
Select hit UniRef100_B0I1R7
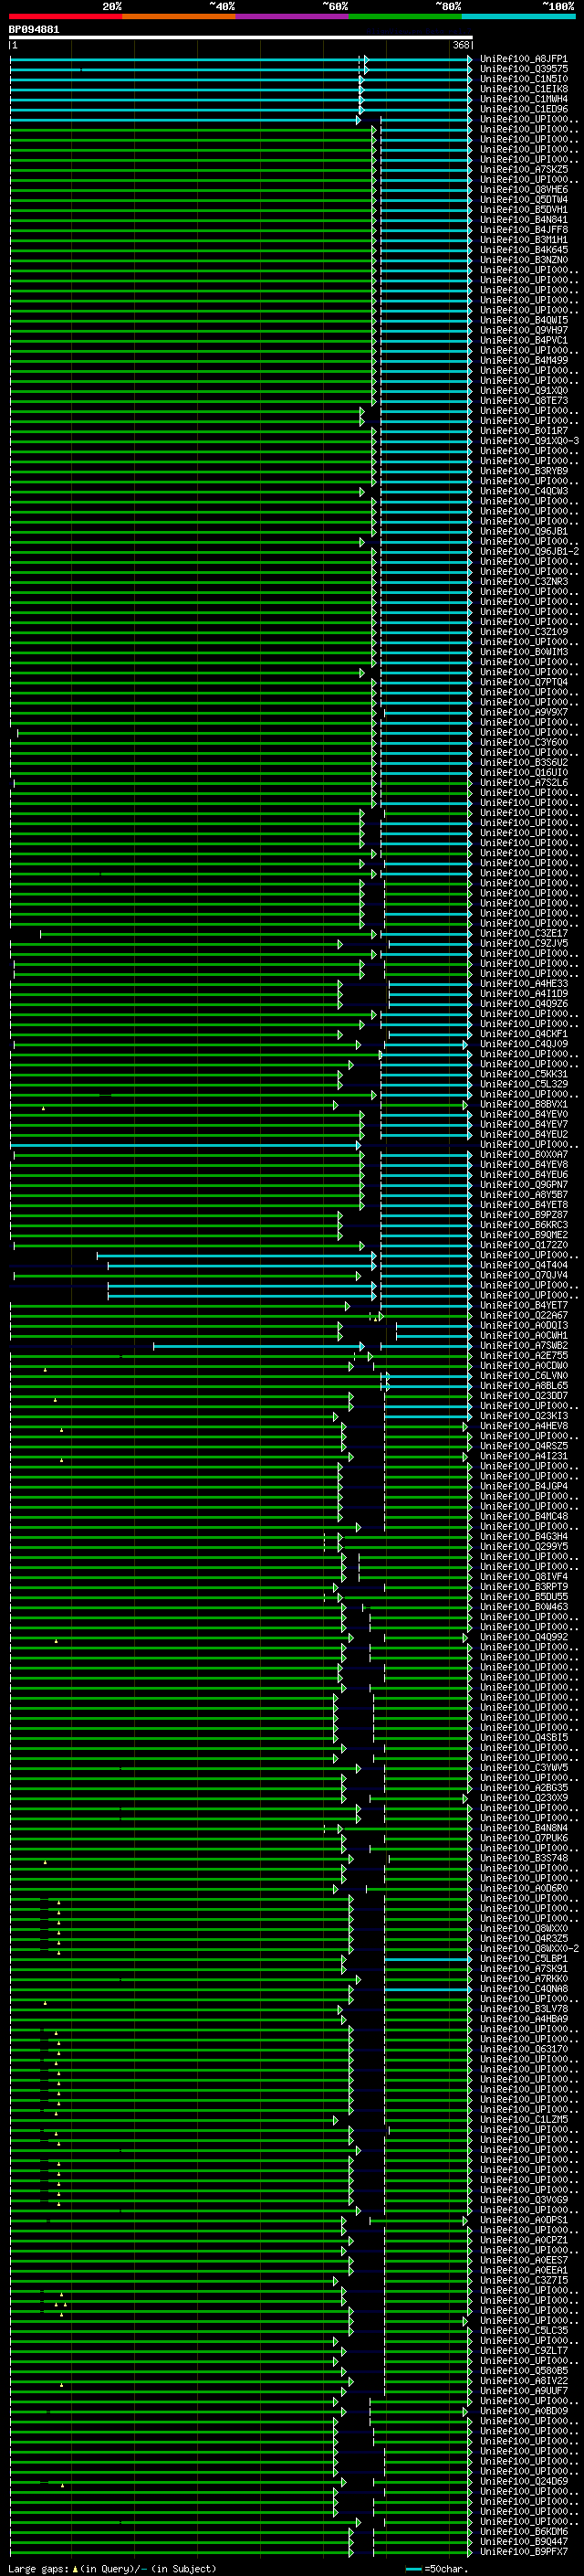[x=524, y=431]
